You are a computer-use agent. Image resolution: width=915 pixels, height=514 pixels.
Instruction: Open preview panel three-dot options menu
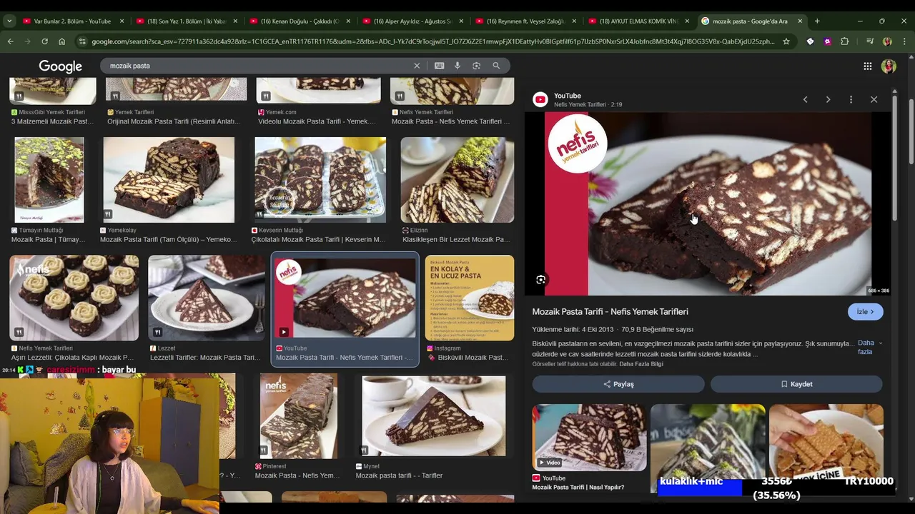click(x=851, y=100)
